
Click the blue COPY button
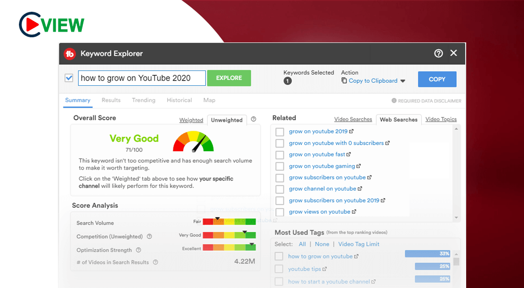(x=437, y=79)
